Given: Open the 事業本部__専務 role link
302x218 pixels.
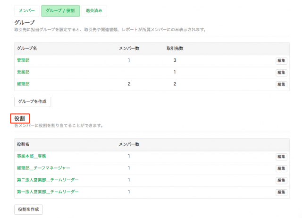Looking at the screenshot, I should tap(32, 156).
